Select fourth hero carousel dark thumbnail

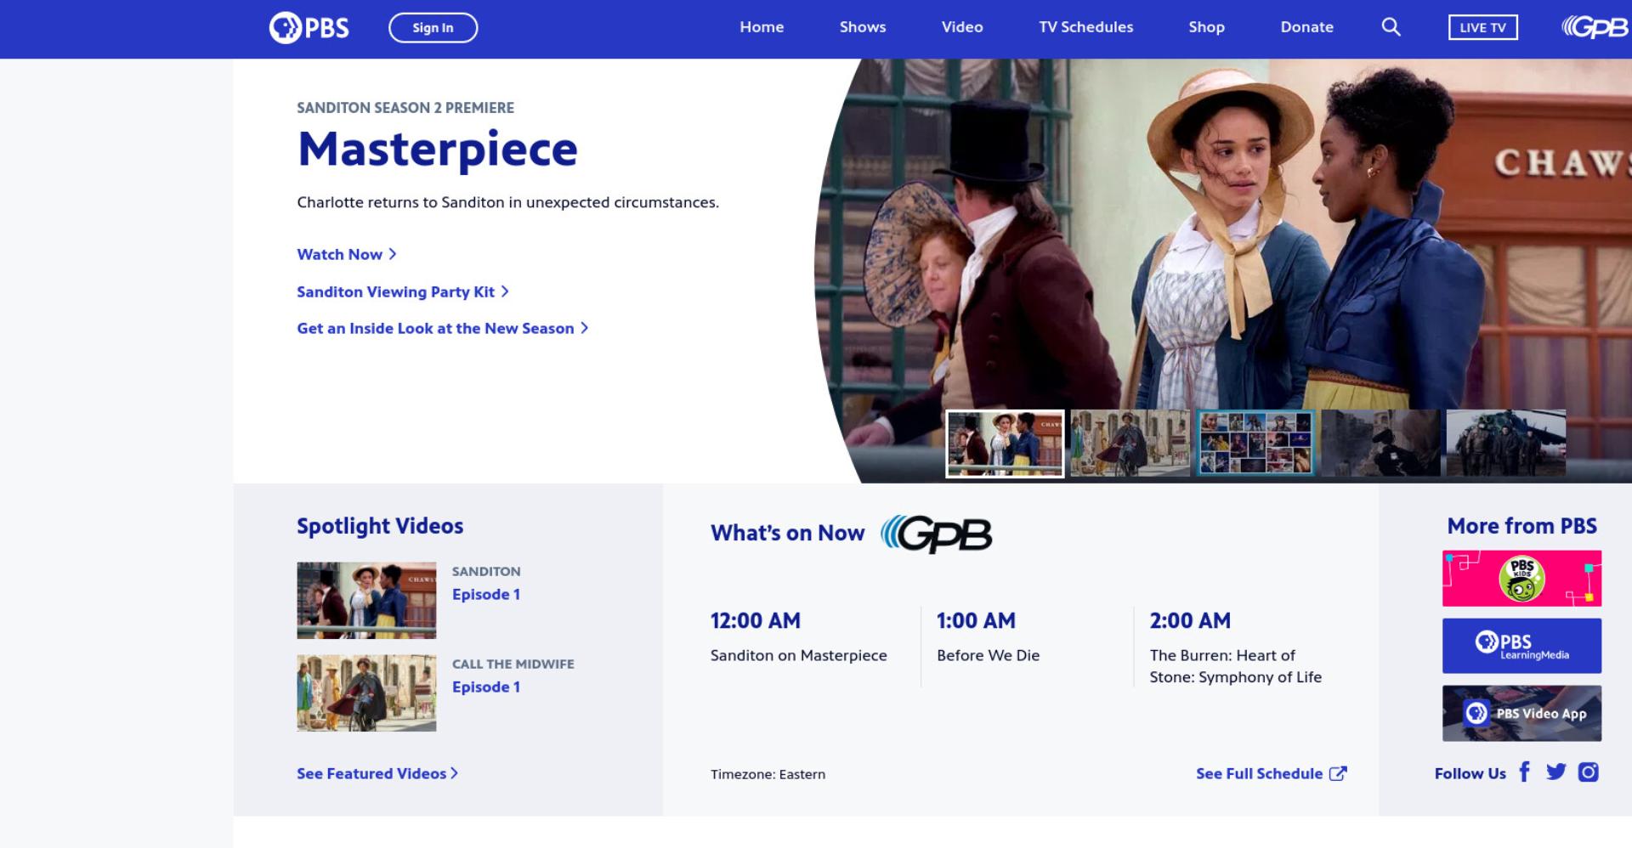point(1380,443)
